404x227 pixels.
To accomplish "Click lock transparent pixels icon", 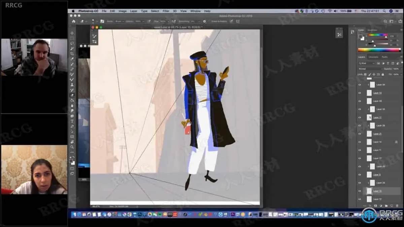I will pos(366,74).
